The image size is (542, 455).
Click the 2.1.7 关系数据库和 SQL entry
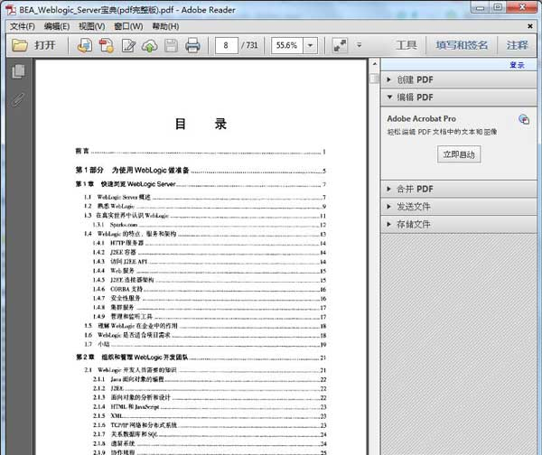[x=210, y=434]
